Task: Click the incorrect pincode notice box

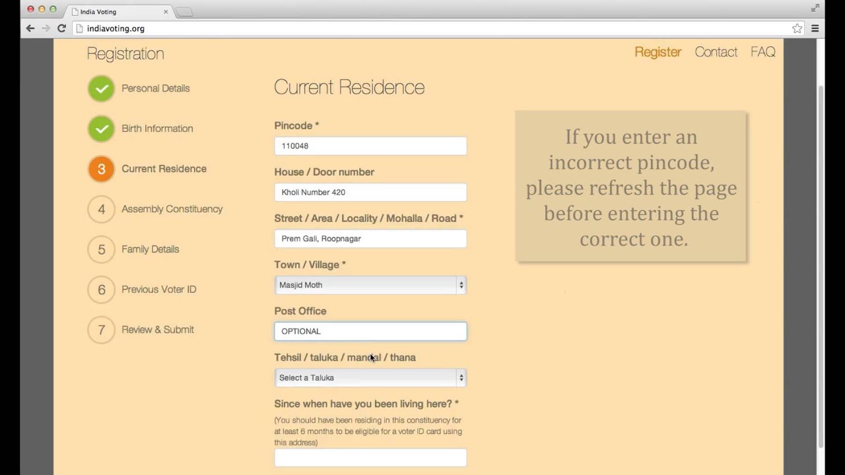Action: point(631,187)
